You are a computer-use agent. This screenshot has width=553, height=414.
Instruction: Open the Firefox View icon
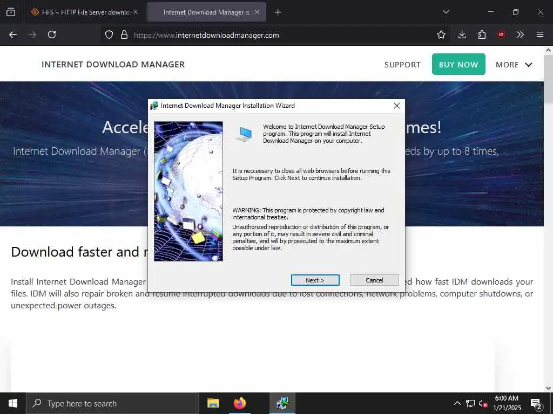click(x=11, y=12)
